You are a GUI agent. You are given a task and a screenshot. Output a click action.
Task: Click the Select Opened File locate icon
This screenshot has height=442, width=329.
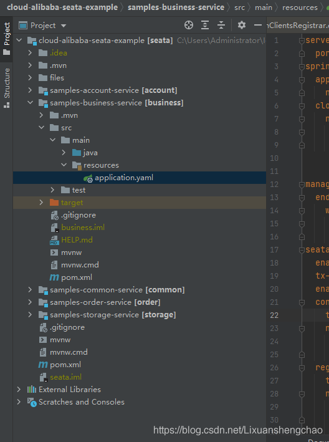[189, 26]
